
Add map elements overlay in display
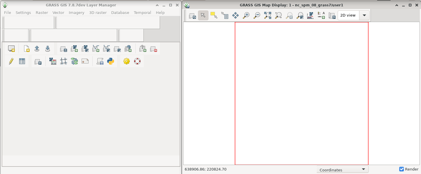click(x=321, y=16)
